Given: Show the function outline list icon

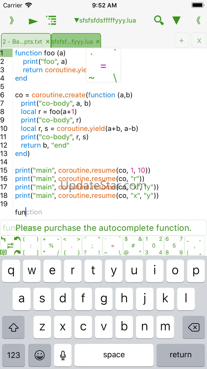Looking at the screenshot, I should 51,20.
